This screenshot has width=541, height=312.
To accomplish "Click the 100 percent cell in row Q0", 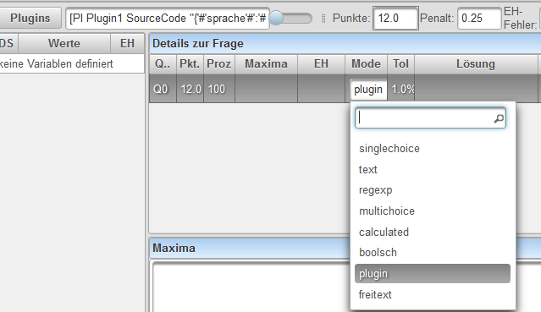I will [219, 89].
